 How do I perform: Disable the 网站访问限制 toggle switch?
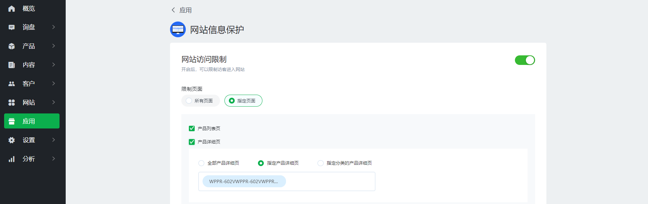click(x=525, y=60)
